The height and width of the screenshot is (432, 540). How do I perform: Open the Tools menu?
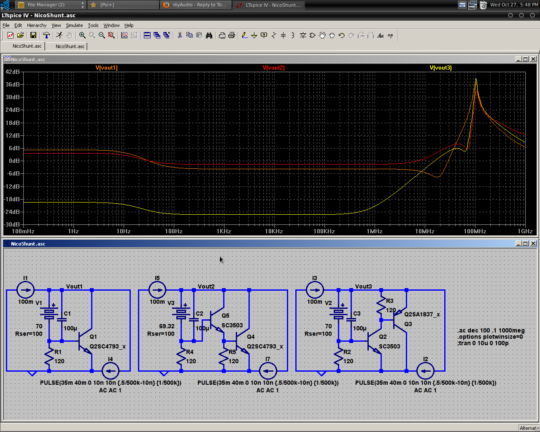(x=93, y=25)
